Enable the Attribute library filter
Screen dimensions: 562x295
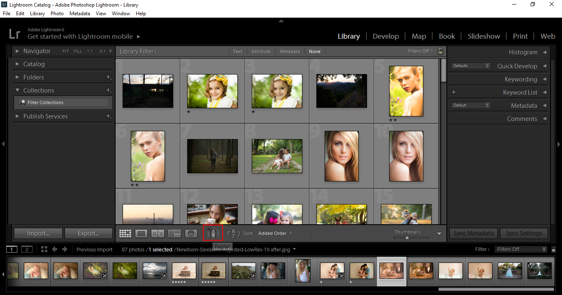[x=261, y=51]
